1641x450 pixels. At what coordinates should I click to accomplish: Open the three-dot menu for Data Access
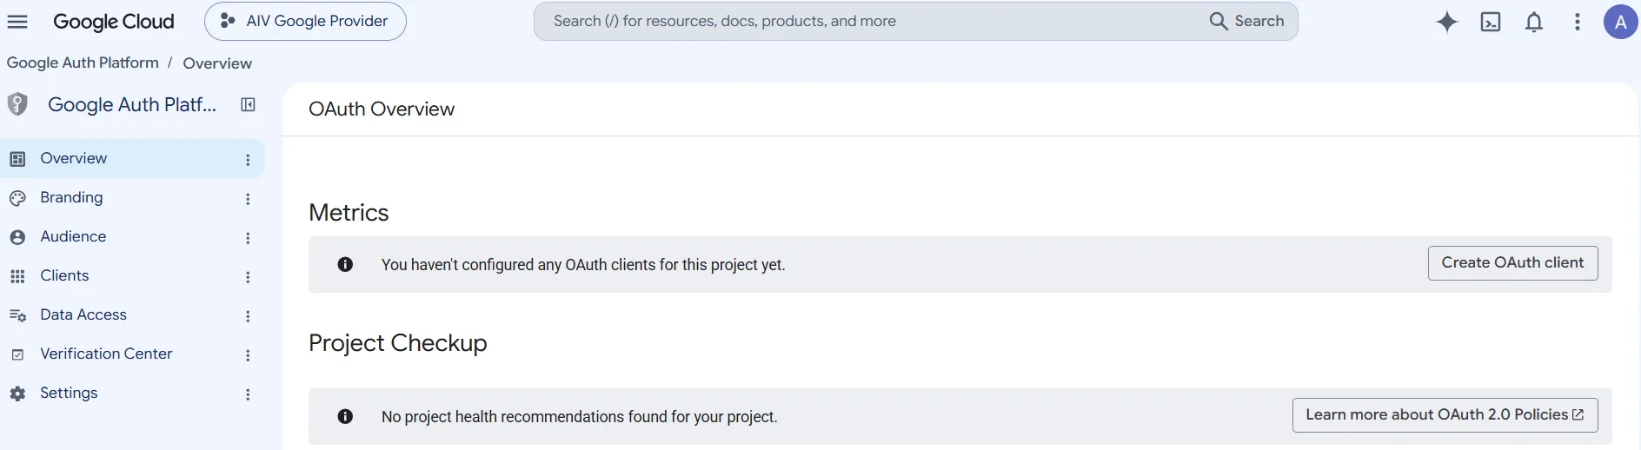tap(248, 316)
